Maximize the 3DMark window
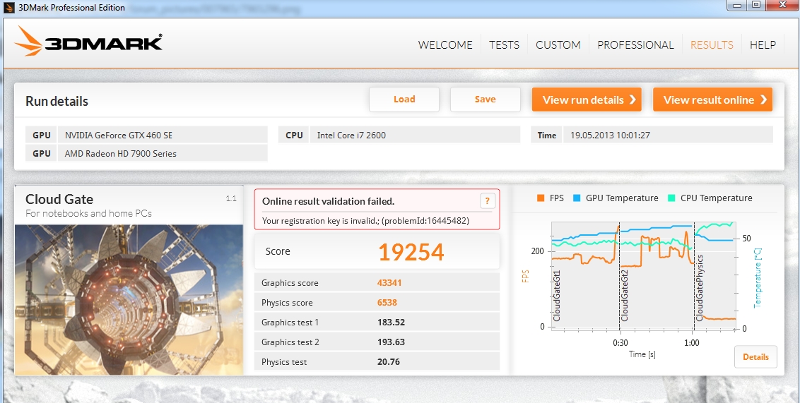The width and height of the screenshot is (800, 403). [756, 4]
